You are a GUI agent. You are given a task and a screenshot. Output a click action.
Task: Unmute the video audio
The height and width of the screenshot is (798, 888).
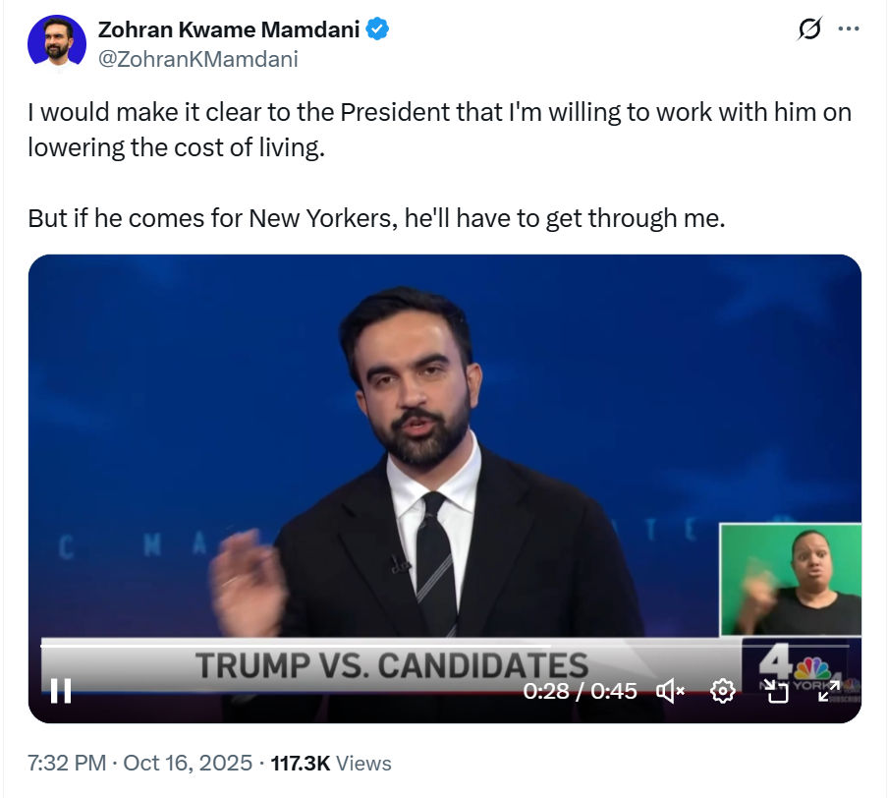pos(669,691)
